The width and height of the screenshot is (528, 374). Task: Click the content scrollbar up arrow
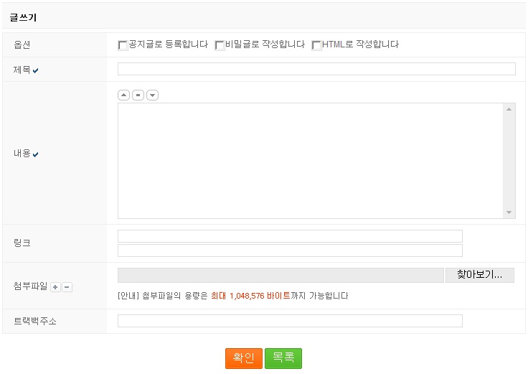509,109
